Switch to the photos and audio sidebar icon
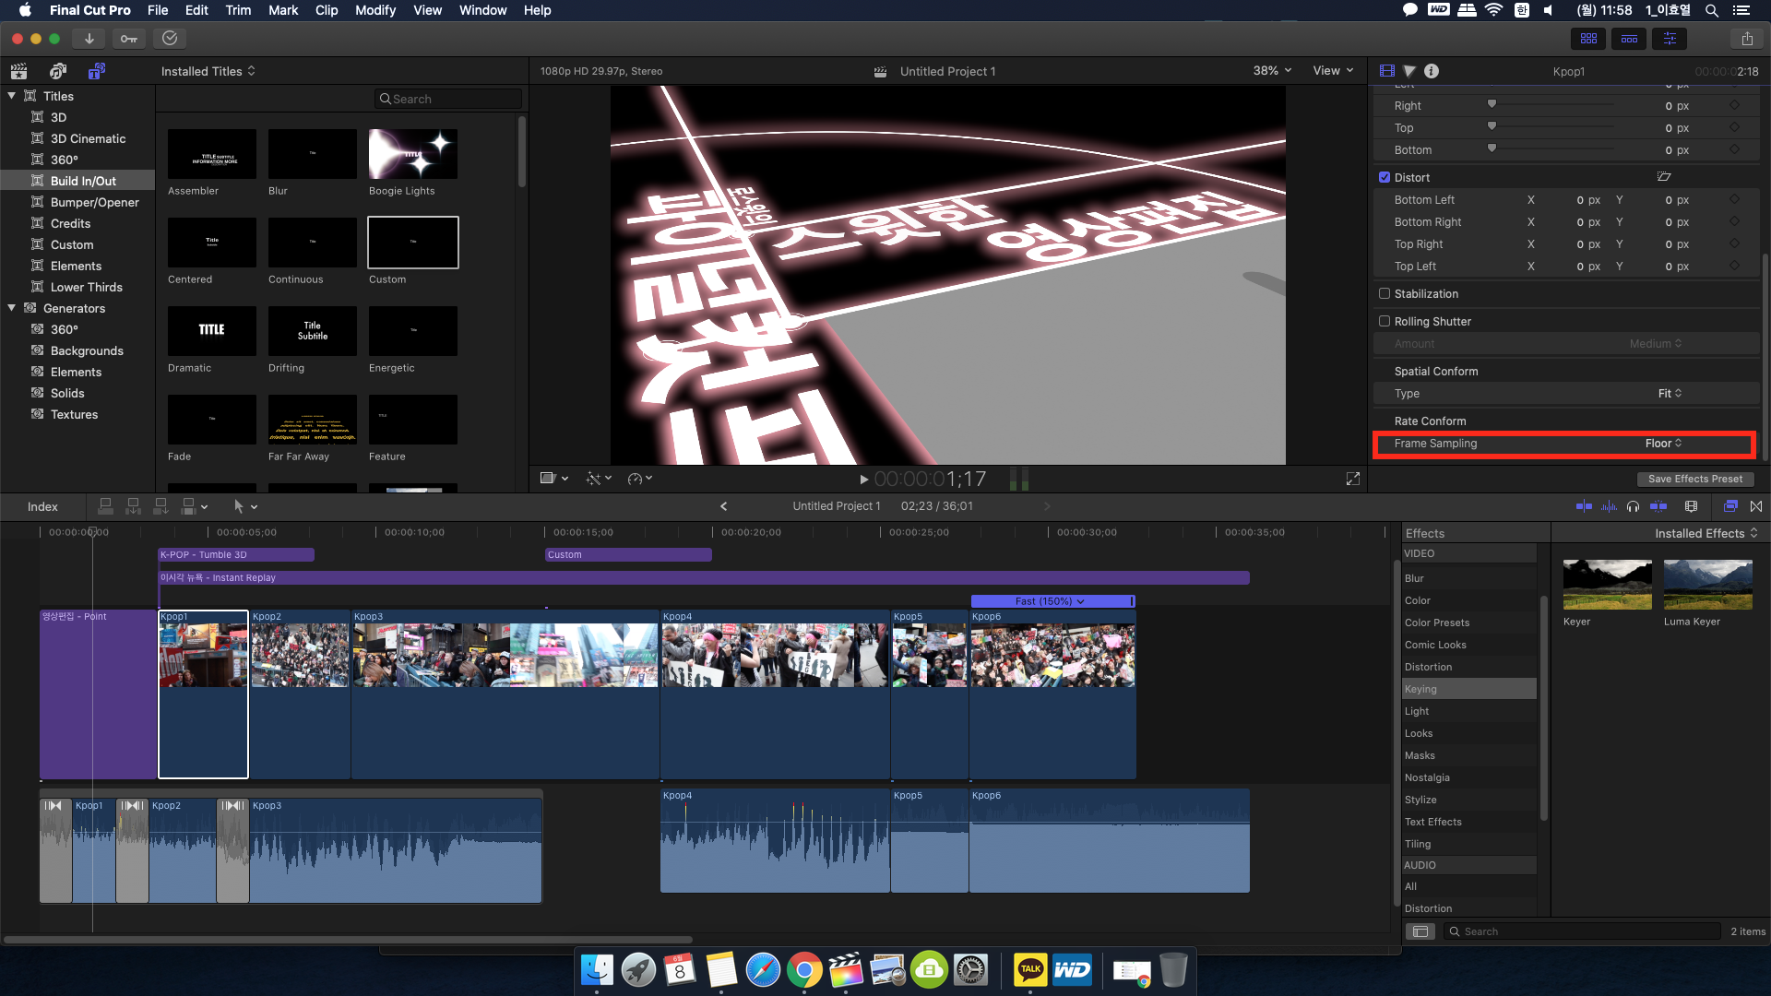The width and height of the screenshot is (1771, 996). (x=57, y=71)
